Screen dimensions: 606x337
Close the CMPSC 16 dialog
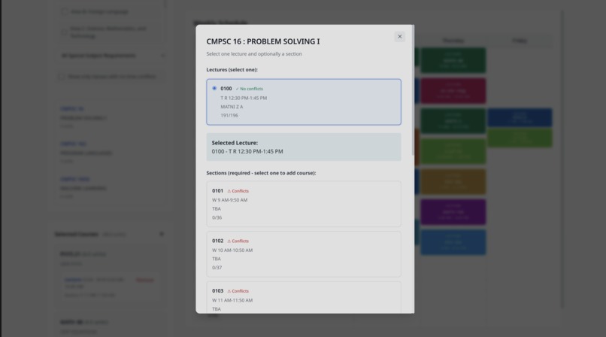click(x=400, y=37)
